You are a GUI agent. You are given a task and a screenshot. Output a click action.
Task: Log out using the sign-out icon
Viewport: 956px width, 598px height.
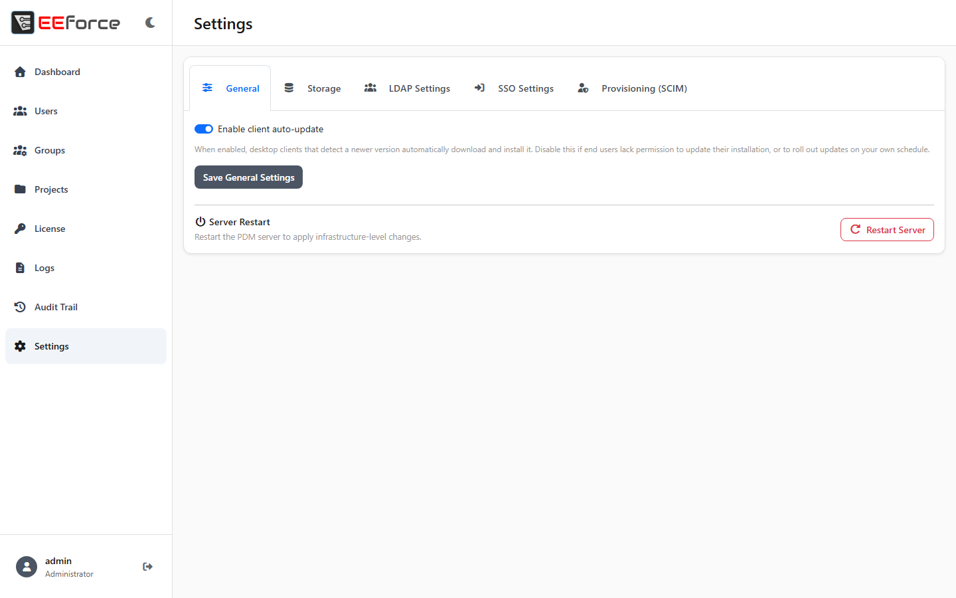click(x=147, y=567)
